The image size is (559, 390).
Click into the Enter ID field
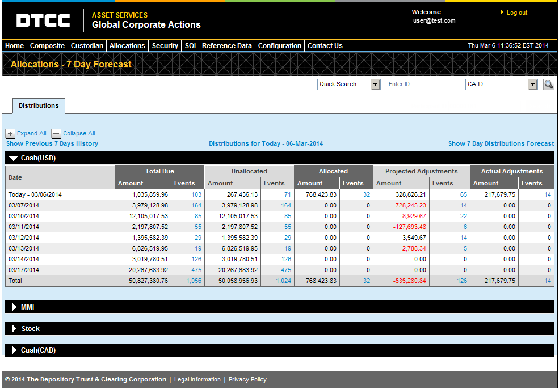(423, 84)
